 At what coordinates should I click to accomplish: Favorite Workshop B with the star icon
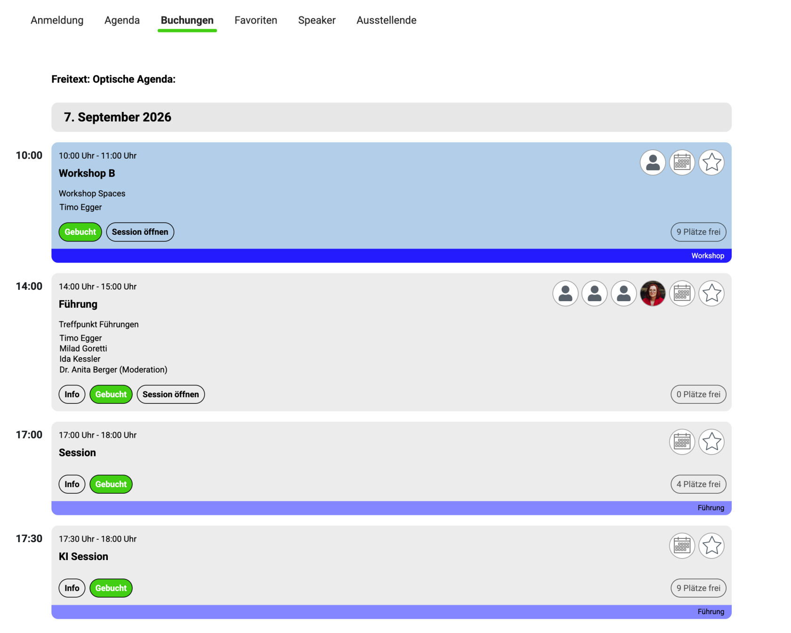tap(711, 163)
